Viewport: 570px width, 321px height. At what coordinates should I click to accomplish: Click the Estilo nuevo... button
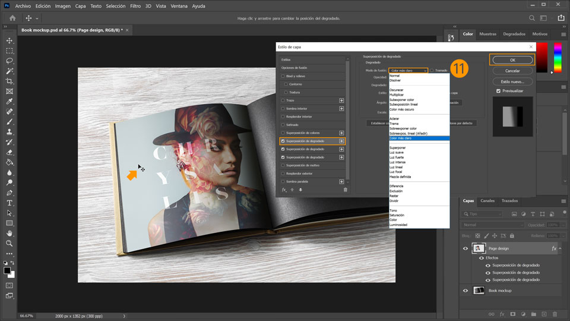512,81
